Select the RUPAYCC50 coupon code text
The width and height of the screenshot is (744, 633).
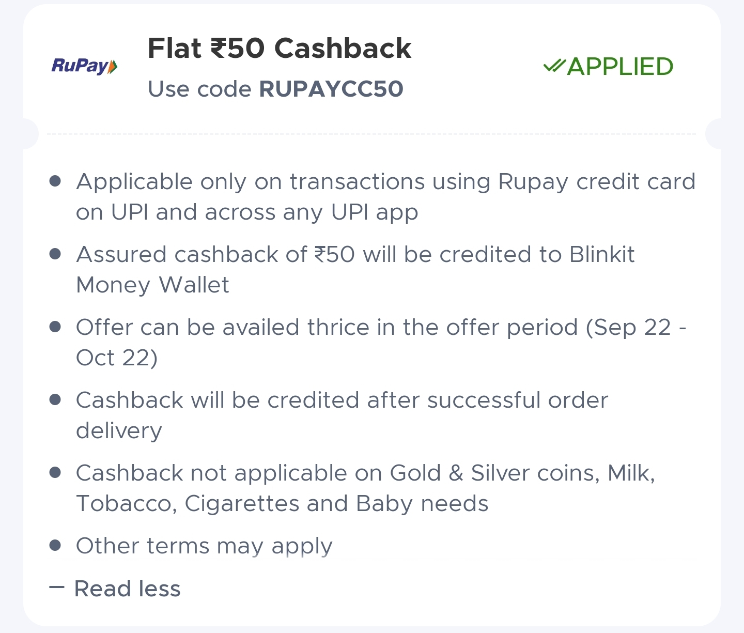[331, 89]
